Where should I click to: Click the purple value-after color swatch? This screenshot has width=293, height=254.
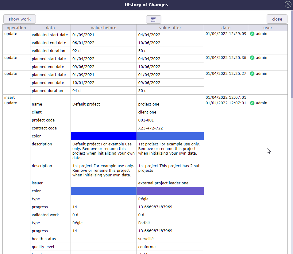(170, 191)
